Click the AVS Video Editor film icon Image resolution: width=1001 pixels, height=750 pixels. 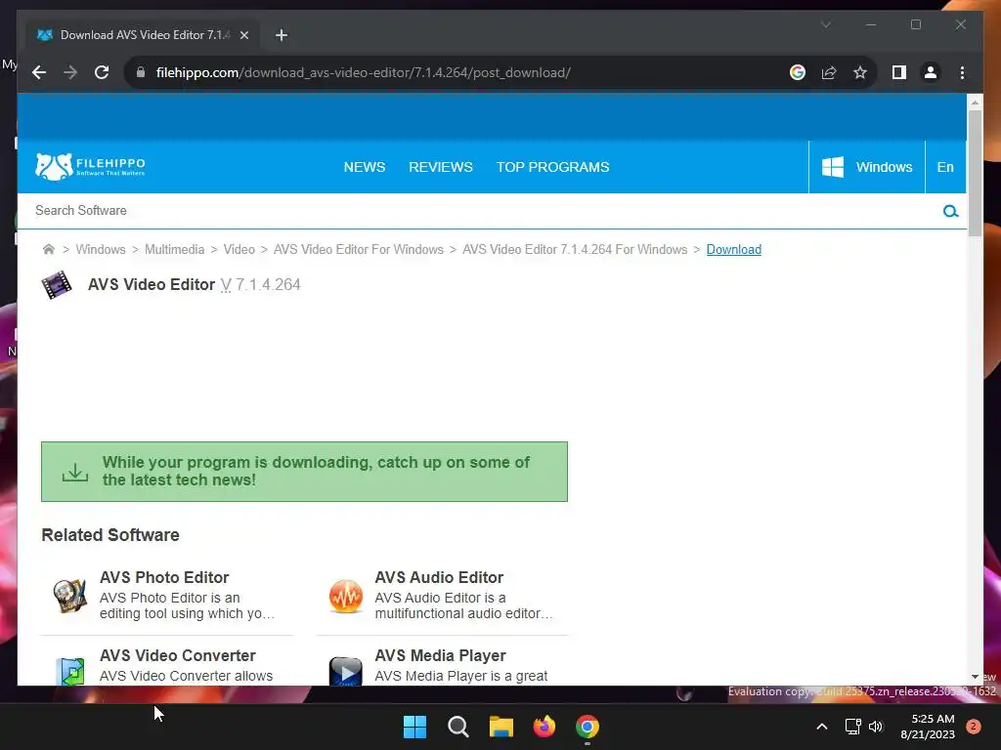coord(57,284)
